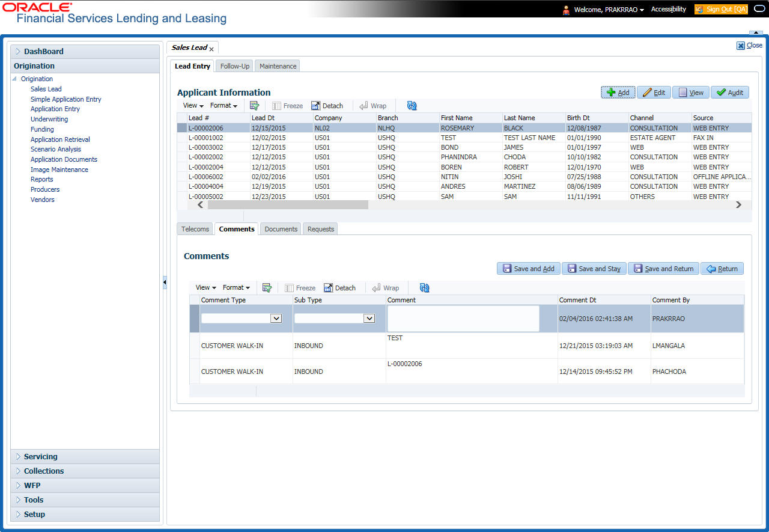
Task: Click the refresh icon in Comments toolbar
Action: [x=424, y=288]
